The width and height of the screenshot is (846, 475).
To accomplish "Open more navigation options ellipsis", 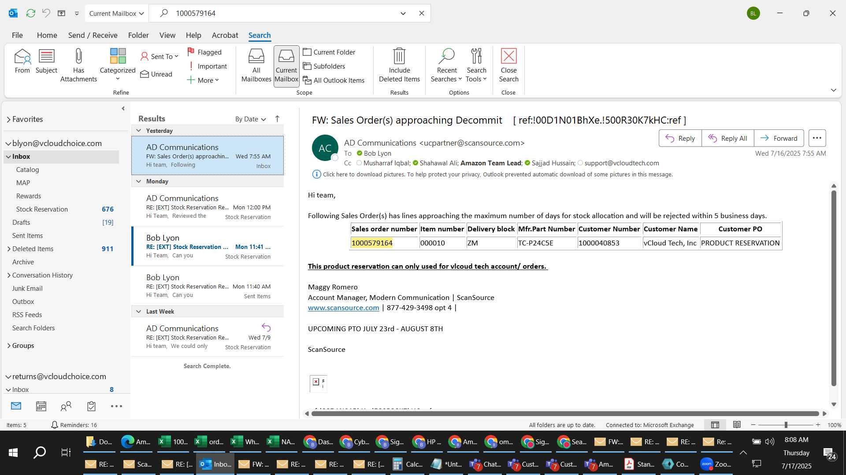I will (x=116, y=406).
